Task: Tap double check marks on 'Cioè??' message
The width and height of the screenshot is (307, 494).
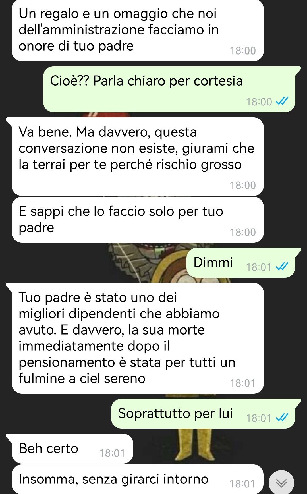Action: click(282, 101)
